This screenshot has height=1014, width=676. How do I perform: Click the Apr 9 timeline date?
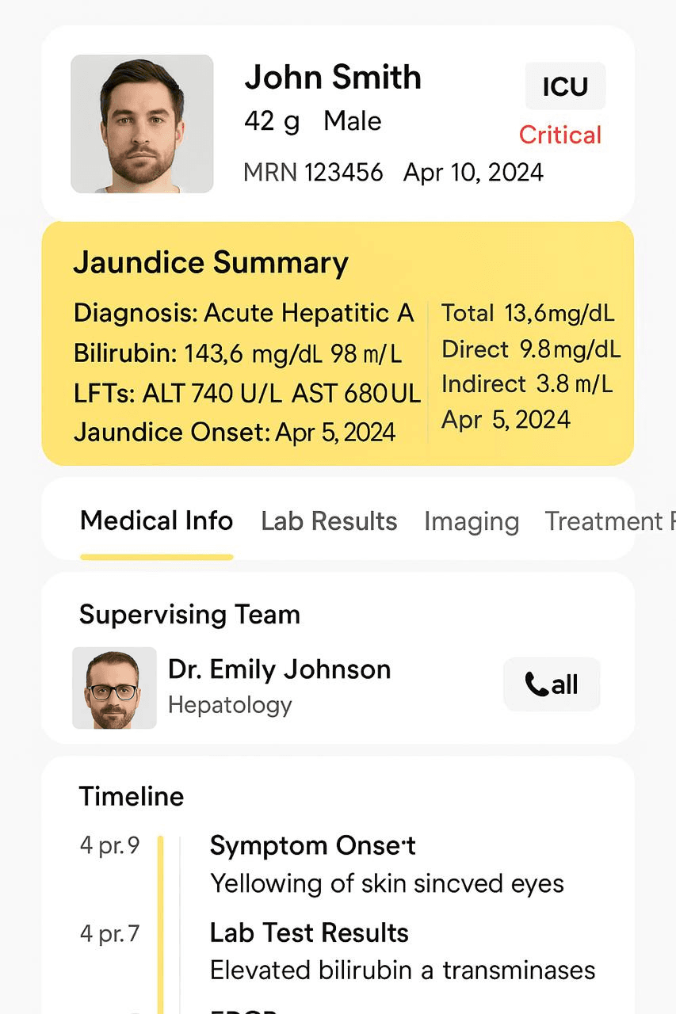(109, 845)
